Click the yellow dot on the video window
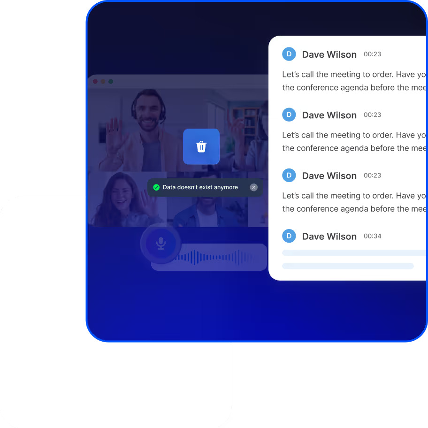 [x=103, y=82]
